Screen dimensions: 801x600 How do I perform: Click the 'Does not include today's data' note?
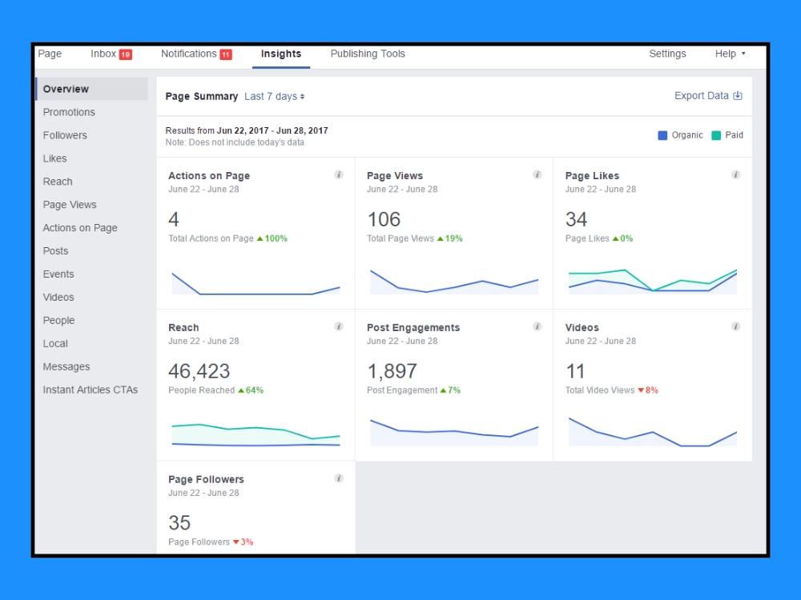point(235,142)
